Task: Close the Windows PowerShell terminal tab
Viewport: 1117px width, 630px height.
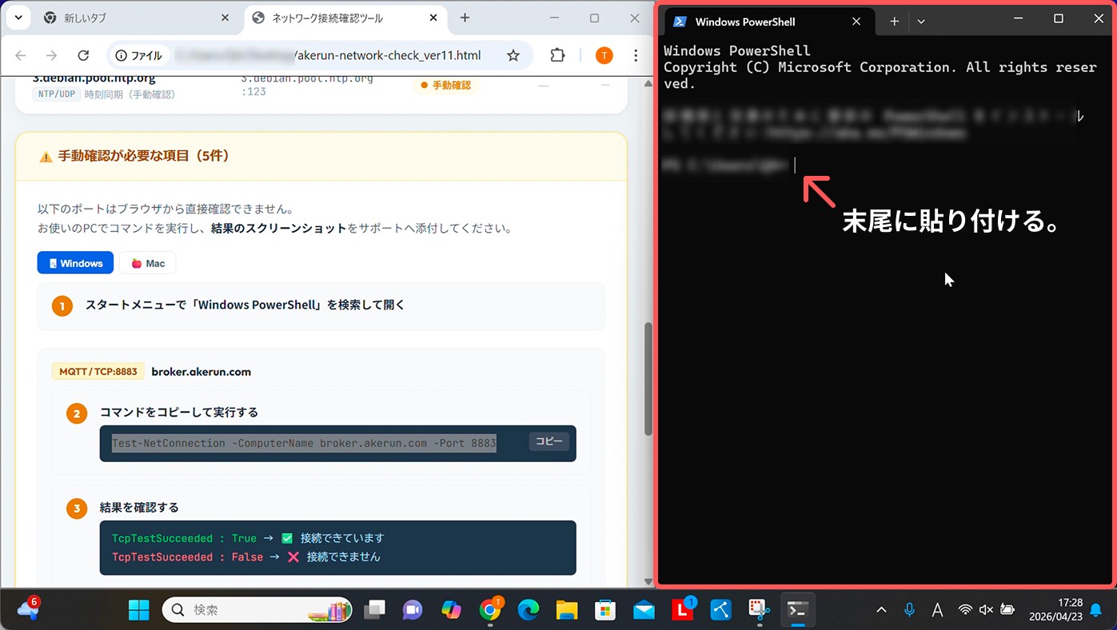Action: point(856,22)
